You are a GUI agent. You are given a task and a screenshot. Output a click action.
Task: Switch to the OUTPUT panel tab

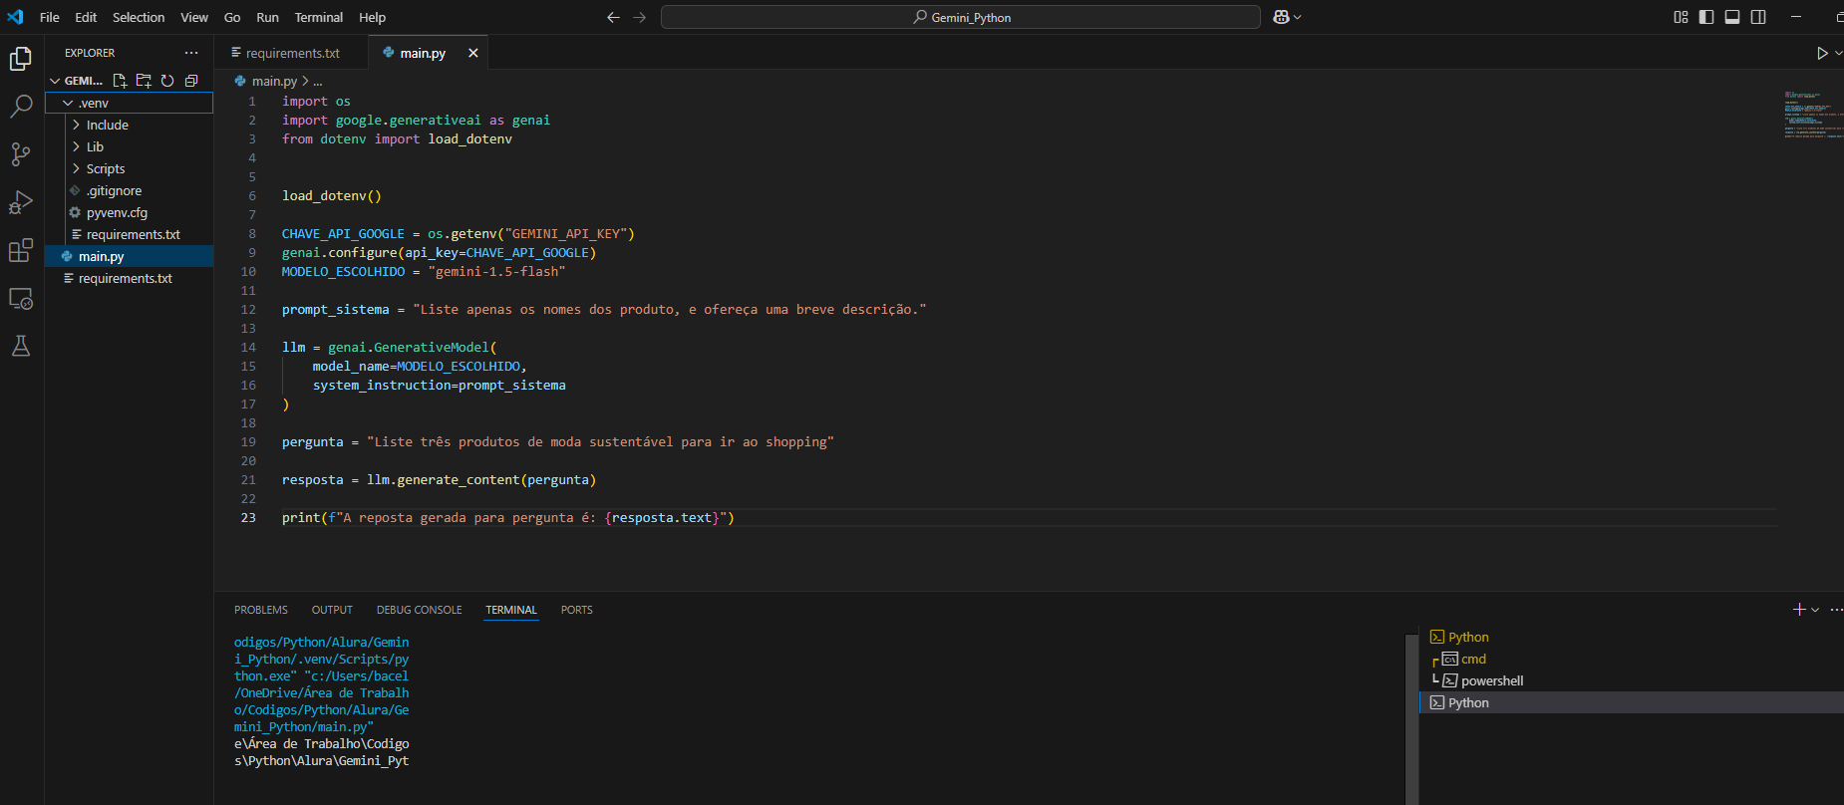coord(332,610)
